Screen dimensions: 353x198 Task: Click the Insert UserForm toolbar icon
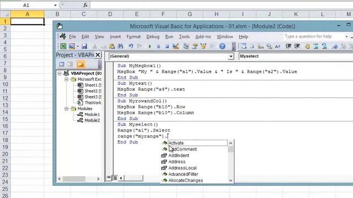pyautogui.click(x=72, y=46)
